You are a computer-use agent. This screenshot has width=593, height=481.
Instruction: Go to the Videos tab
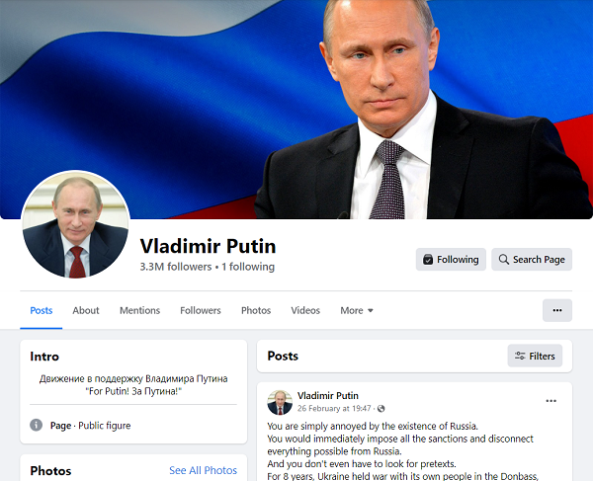[x=305, y=310]
